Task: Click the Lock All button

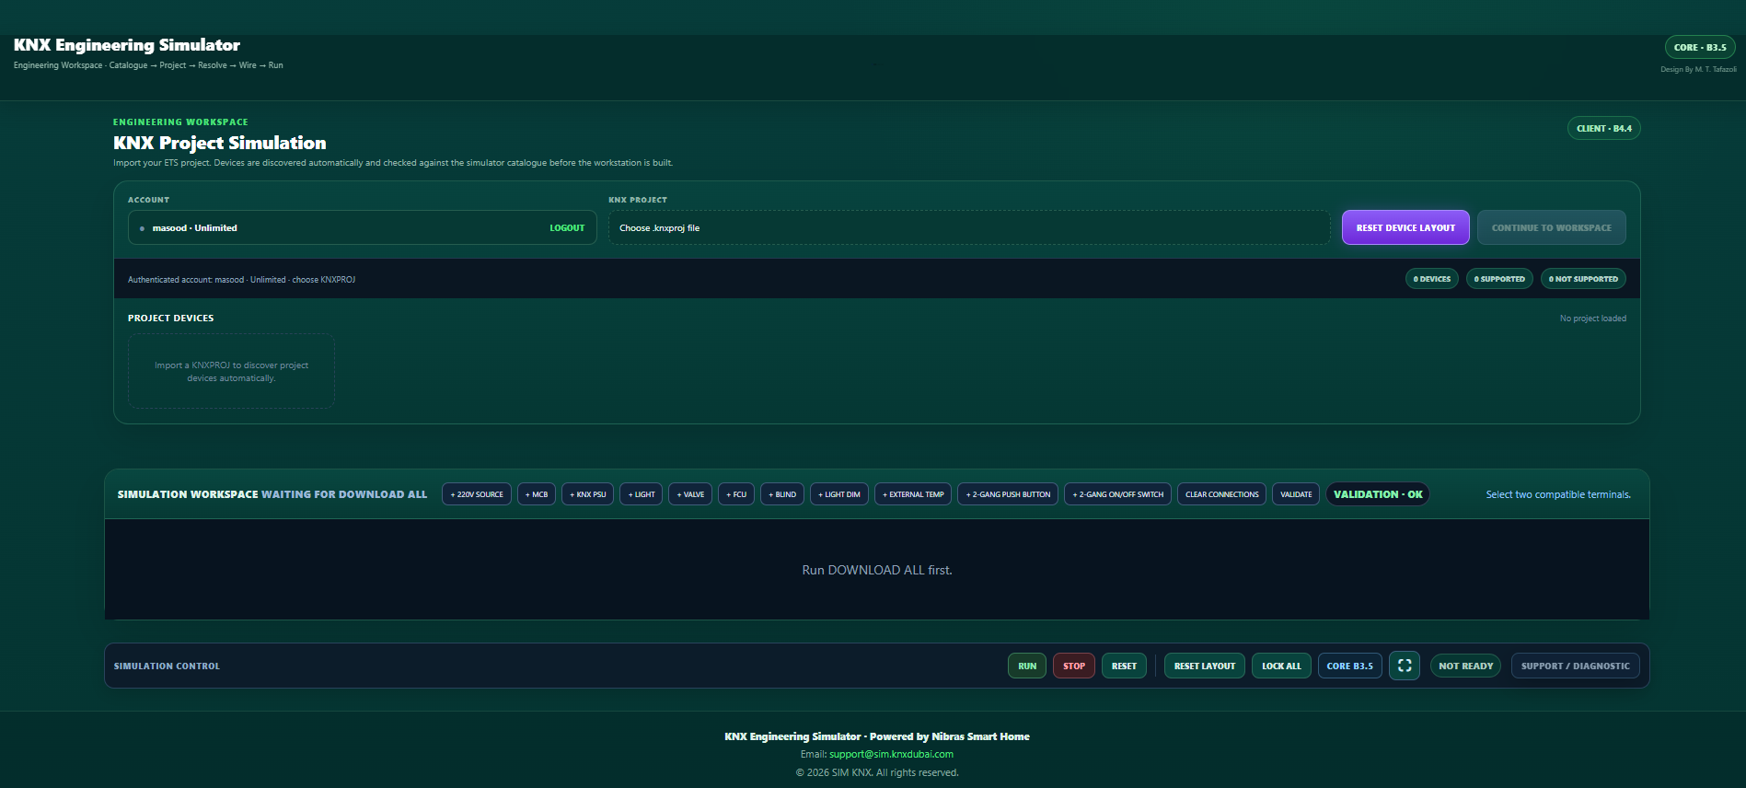Action: point(1281,666)
